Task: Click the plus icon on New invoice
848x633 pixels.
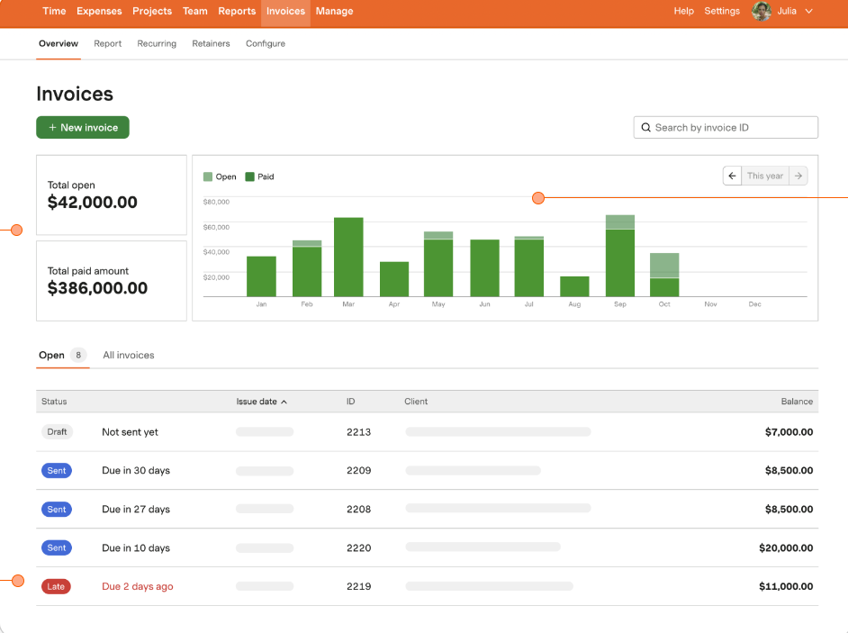Action: pos(51,127)
